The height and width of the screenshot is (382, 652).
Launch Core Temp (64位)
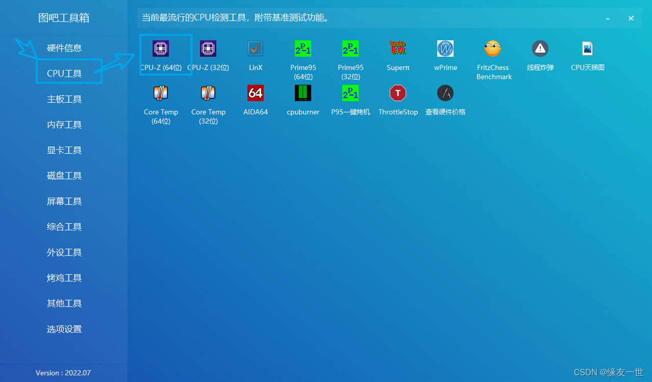click(x=161, y=105)
